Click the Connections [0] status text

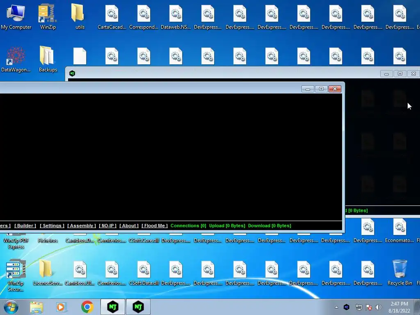pyautogui.click(x=188, y=226)
